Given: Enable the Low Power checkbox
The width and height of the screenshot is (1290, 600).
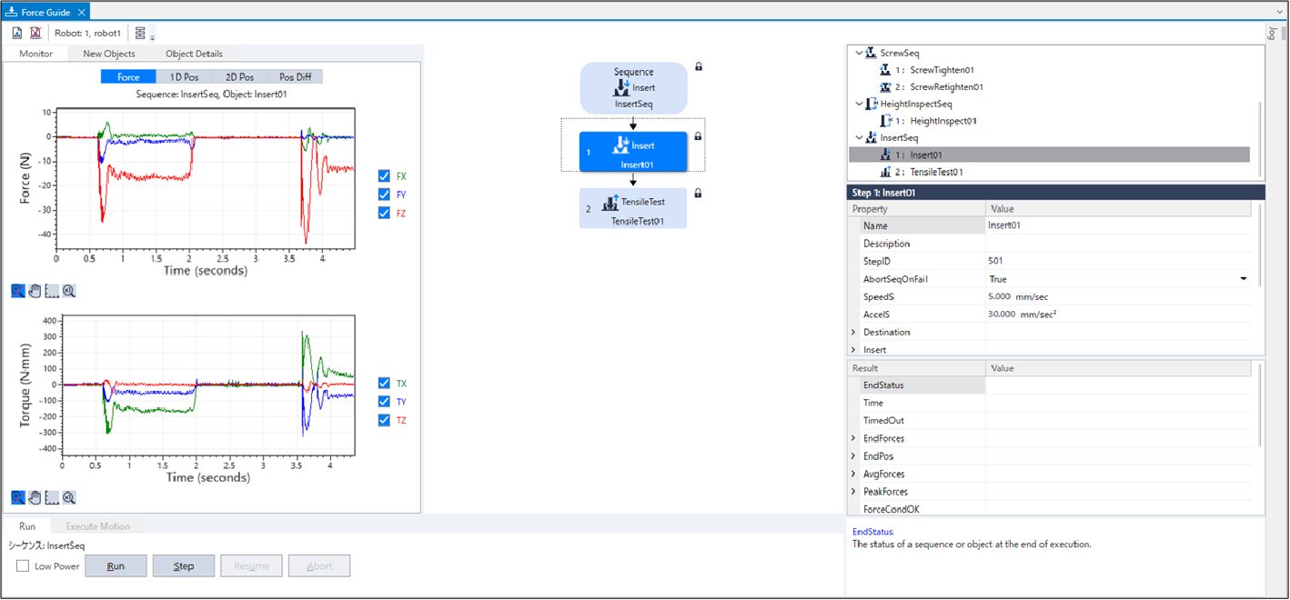Looking at the screenshot, I should coord(23,566).
